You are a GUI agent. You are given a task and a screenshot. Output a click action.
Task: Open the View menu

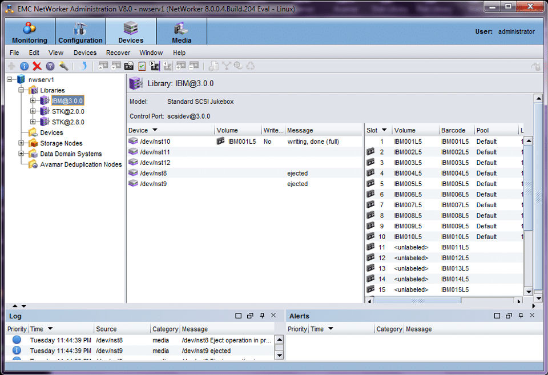point(56,53)
